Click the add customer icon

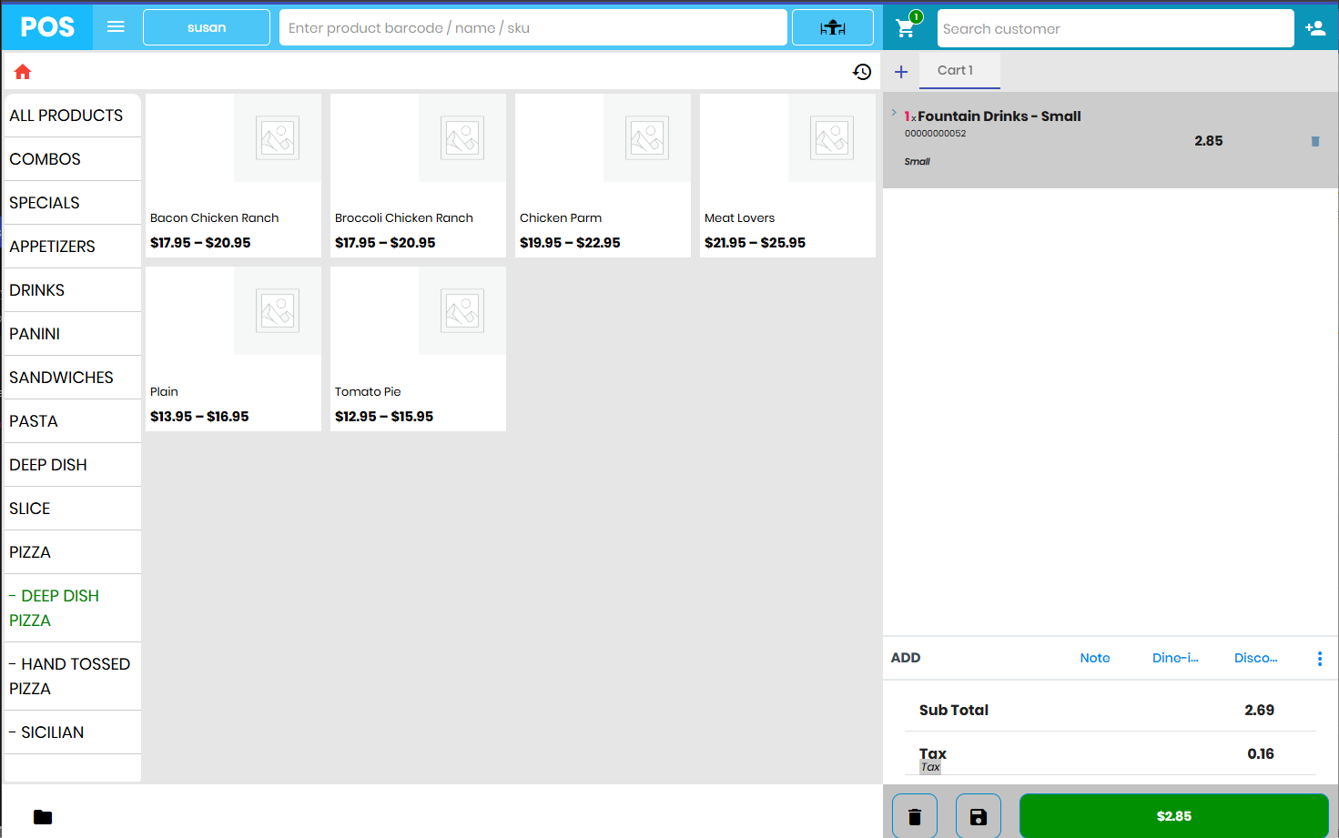pyautogui.click(x=1315, y=28)
